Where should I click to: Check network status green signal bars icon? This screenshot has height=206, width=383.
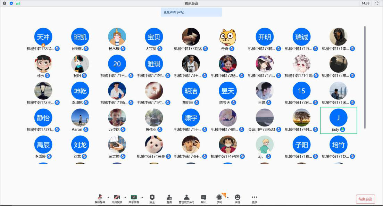pyautogui.click(x=18, y=3)
